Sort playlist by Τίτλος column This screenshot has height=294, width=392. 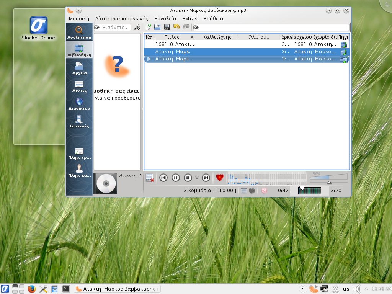(x=172, y=37)
